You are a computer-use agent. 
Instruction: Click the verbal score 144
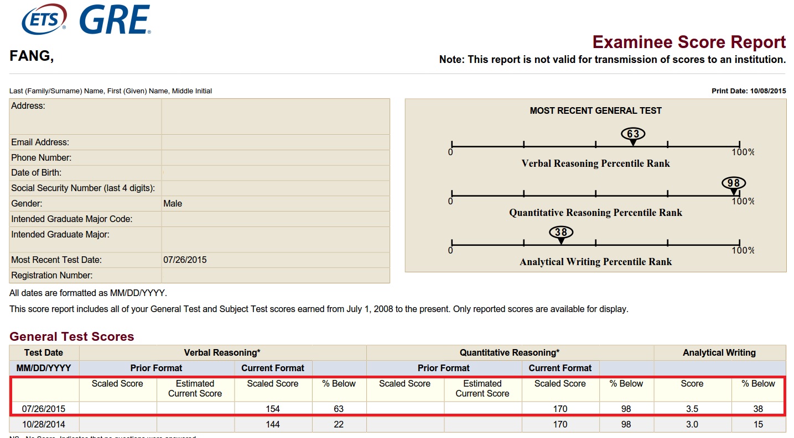(x=273, y=424)
